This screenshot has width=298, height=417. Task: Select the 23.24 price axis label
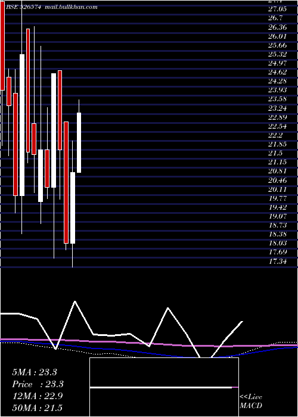tap(278, 108)
